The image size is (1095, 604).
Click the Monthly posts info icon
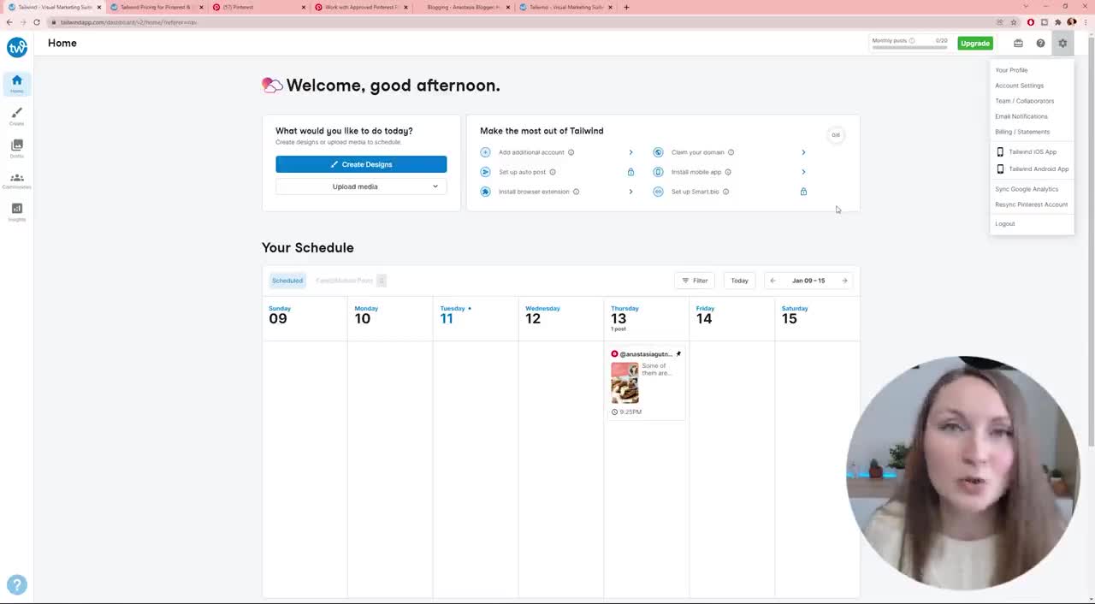click(x=912, y=40)
